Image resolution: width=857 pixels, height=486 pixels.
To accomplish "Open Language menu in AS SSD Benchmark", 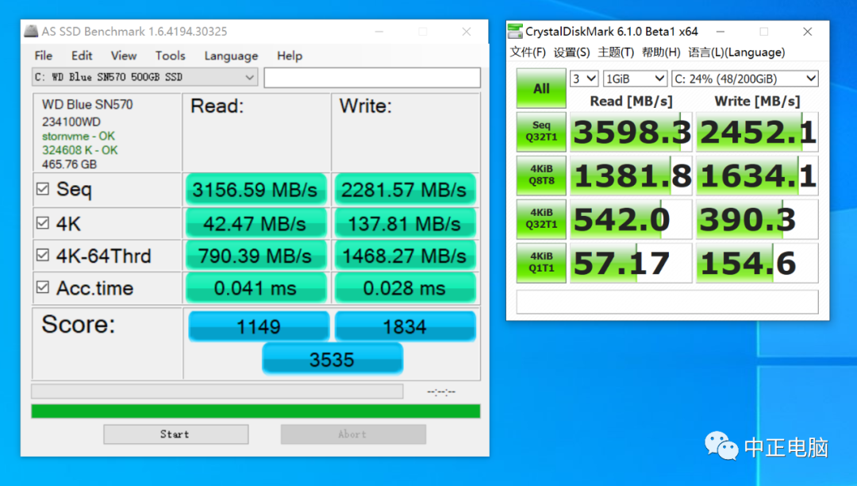I will click(x=231, y=56).
